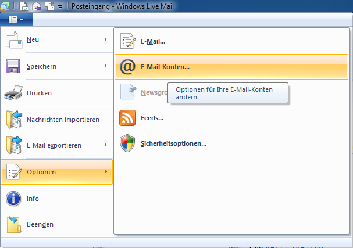
Task: Select the Speichern menu entry
Action: click(x=57, y=66)
